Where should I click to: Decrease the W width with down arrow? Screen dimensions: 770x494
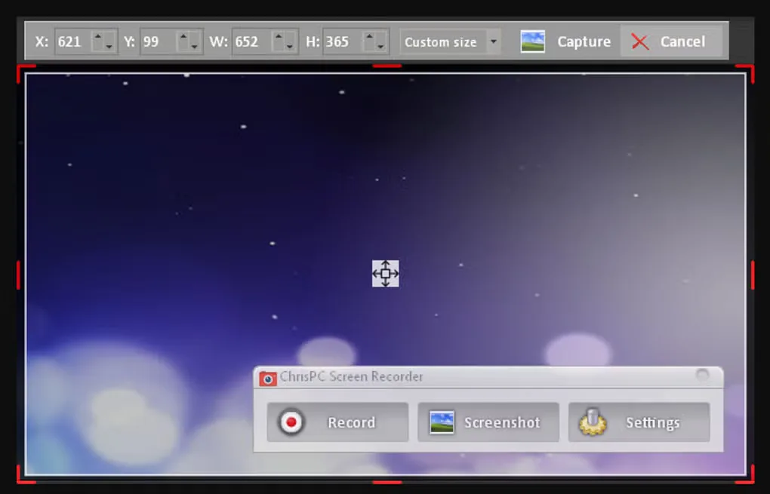[x=289, y=47]
